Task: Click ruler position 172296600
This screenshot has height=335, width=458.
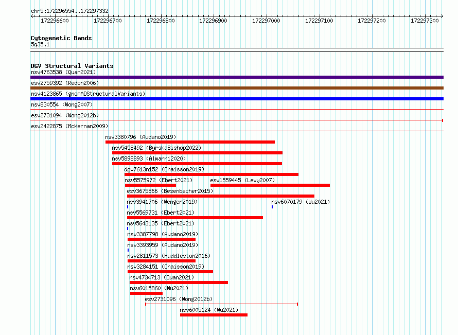Action: tap(55, 21)
